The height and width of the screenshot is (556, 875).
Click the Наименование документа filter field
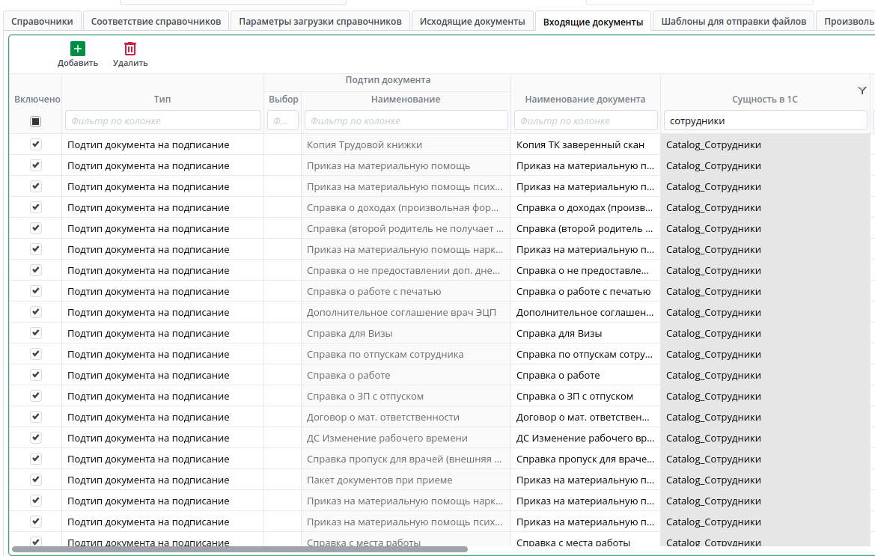click(x=585, y=120)
